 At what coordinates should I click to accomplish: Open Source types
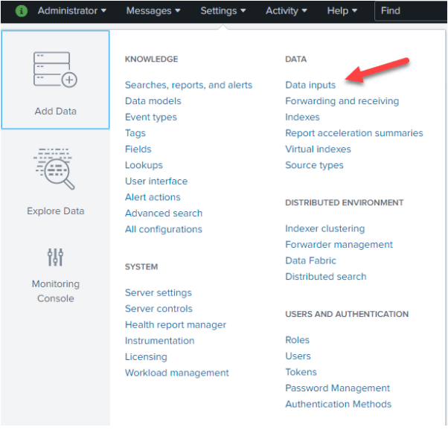coord(314,165)
